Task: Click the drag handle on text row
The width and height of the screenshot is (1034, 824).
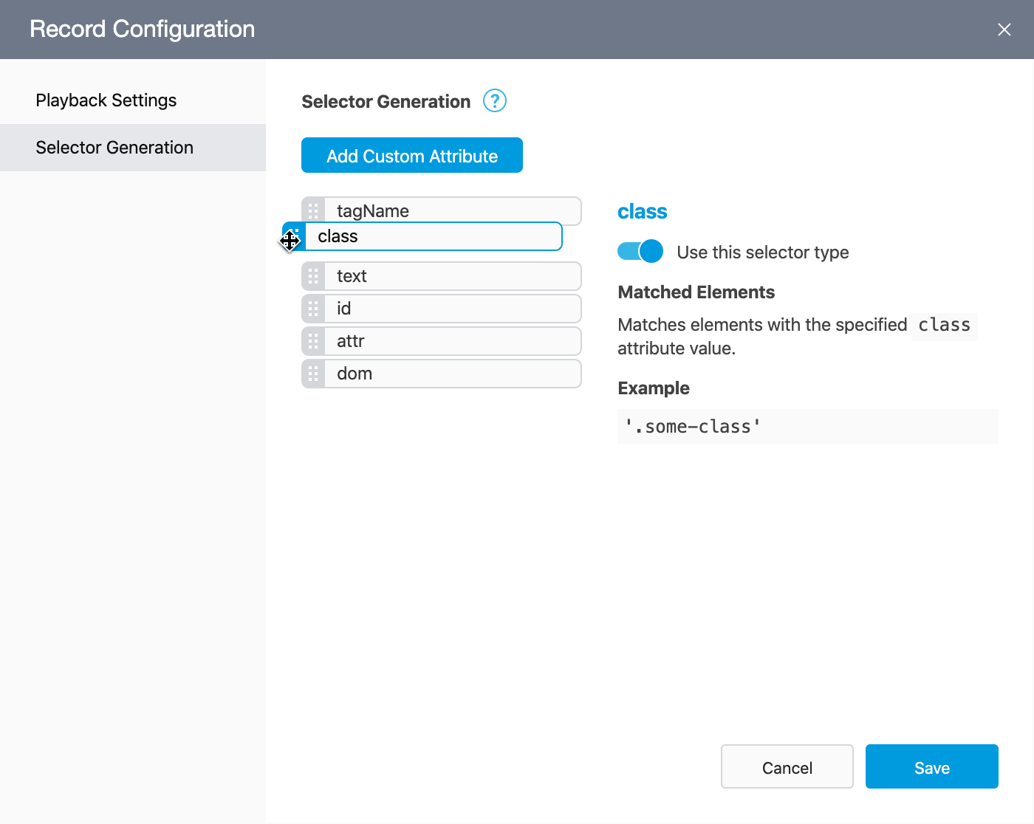Action: [x=313, y=276]
